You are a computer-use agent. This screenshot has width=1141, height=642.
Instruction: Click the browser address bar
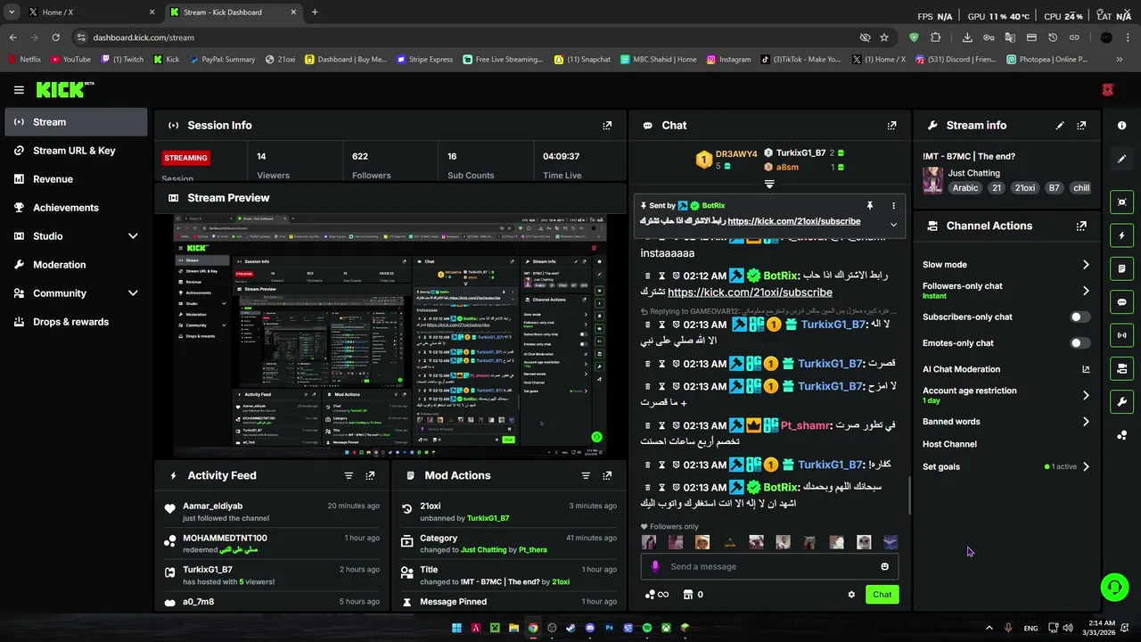[464, 37]
